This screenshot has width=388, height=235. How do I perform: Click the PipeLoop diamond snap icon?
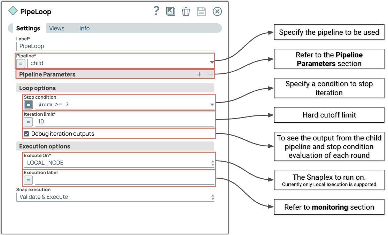click(13, 11)
